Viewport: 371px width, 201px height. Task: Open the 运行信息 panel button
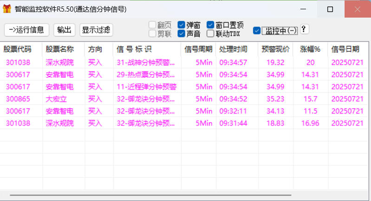tap(26, 30)
